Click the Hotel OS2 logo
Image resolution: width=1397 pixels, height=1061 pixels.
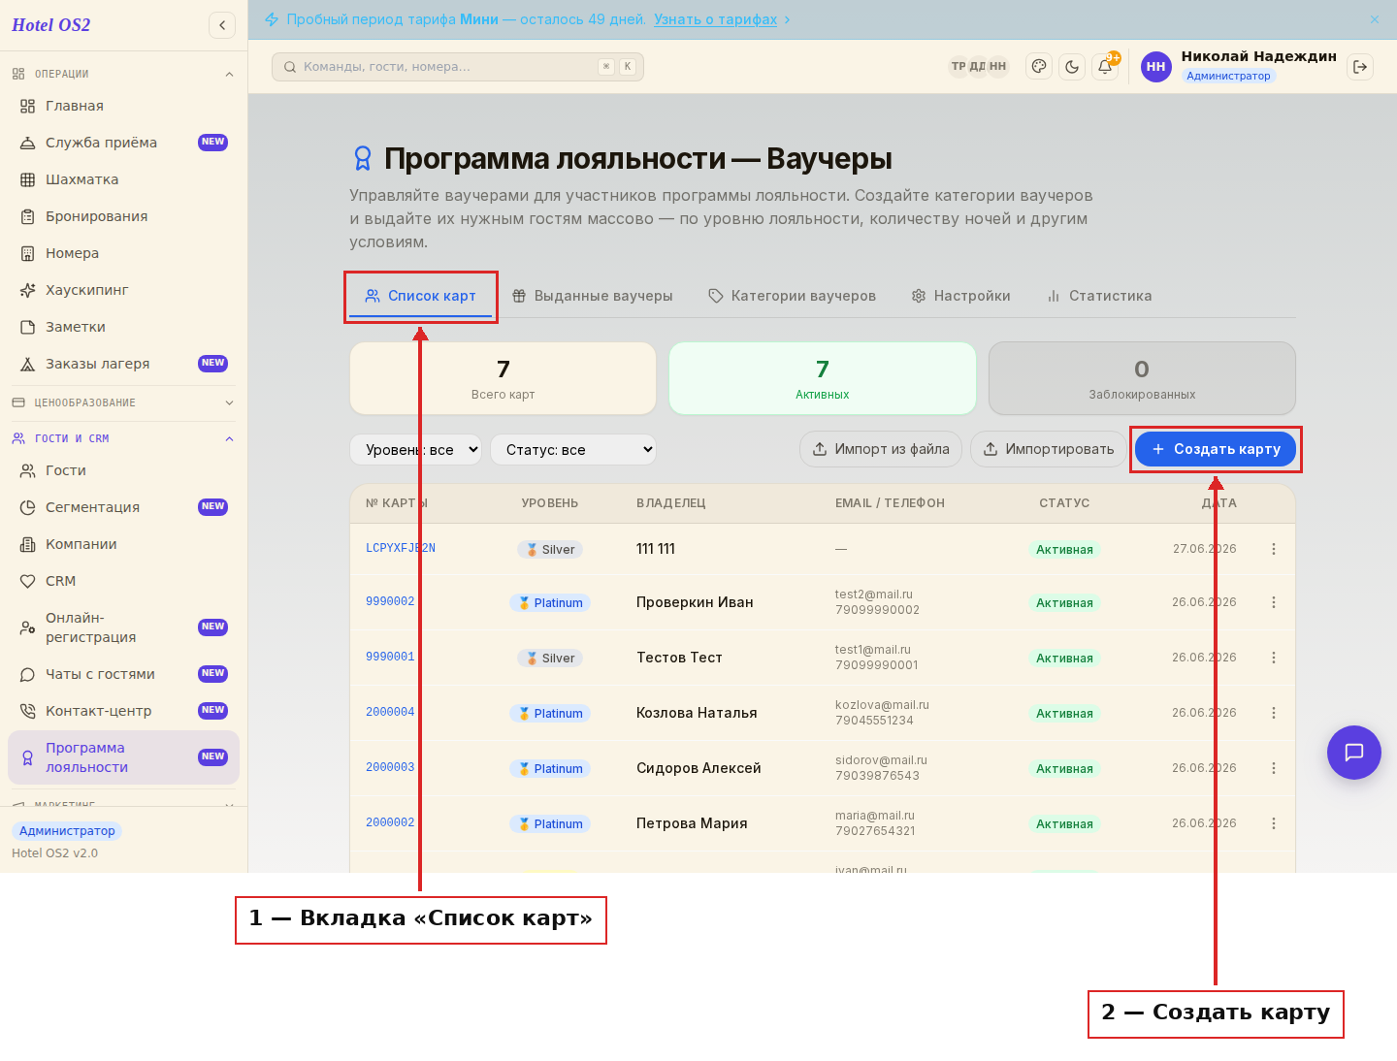coord(51,25)
